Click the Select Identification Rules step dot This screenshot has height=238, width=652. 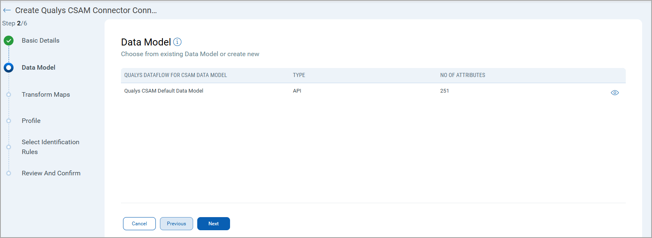pos(9,147)
